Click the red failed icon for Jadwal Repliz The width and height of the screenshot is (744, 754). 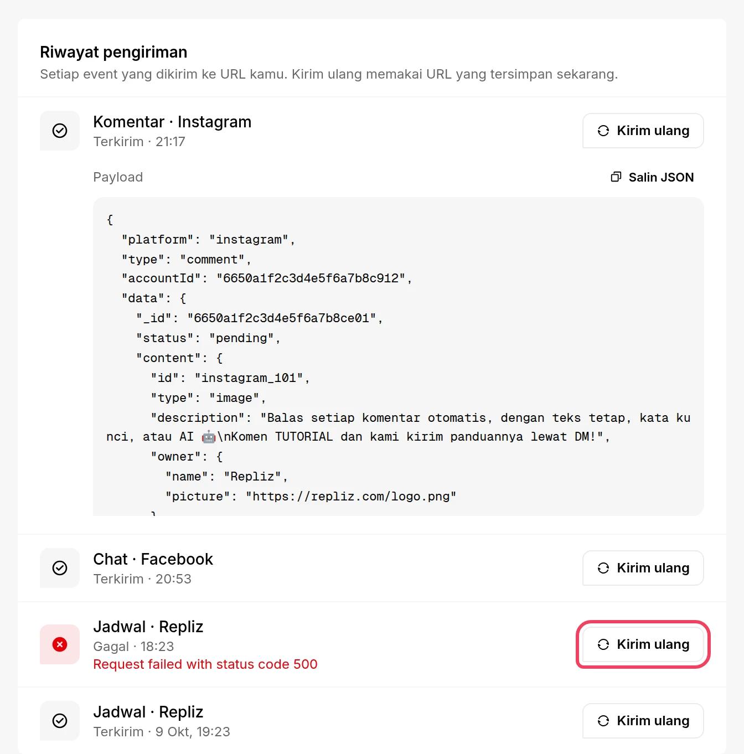[x=60, y=644]
